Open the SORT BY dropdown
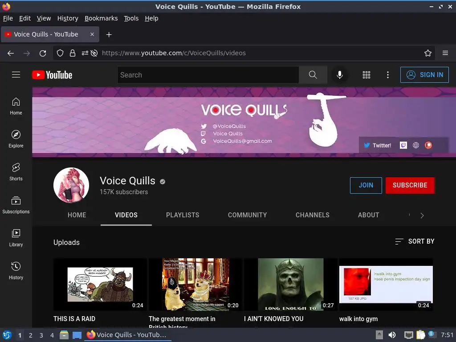This screenshot has width=456, height=342. 415,241
